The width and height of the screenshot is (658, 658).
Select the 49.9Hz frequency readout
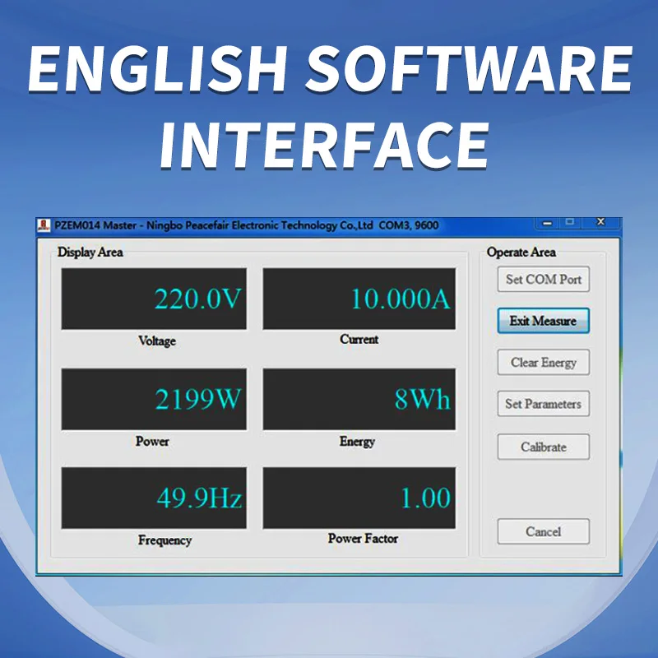(x=154, y=498)
